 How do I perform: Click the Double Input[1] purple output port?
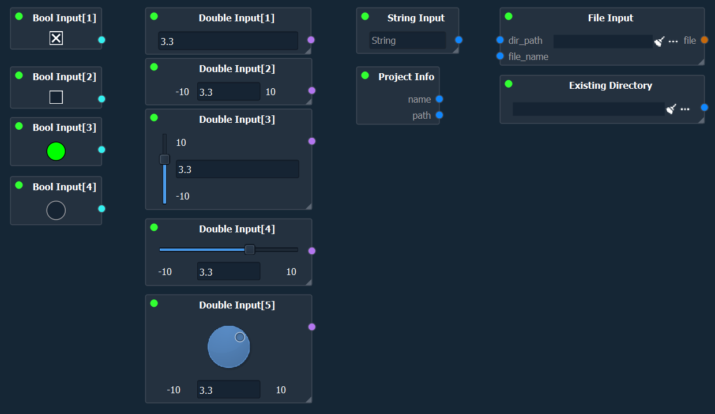tap(311, 40)
